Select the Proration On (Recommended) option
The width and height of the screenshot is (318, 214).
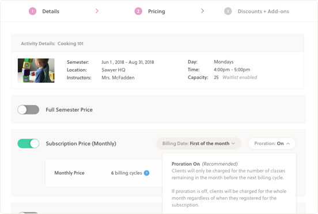click(x=205, y=164)
